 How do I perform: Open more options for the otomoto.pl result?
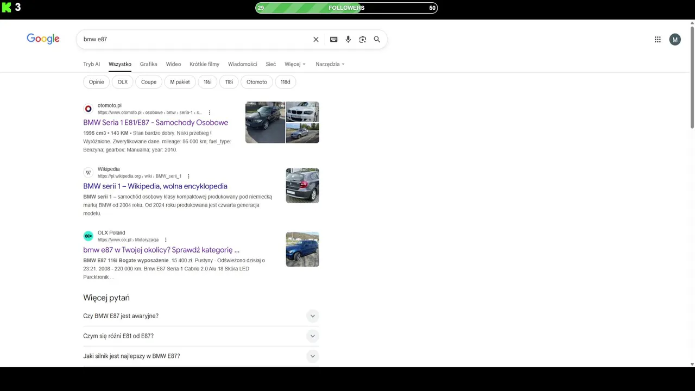(210, 112)
